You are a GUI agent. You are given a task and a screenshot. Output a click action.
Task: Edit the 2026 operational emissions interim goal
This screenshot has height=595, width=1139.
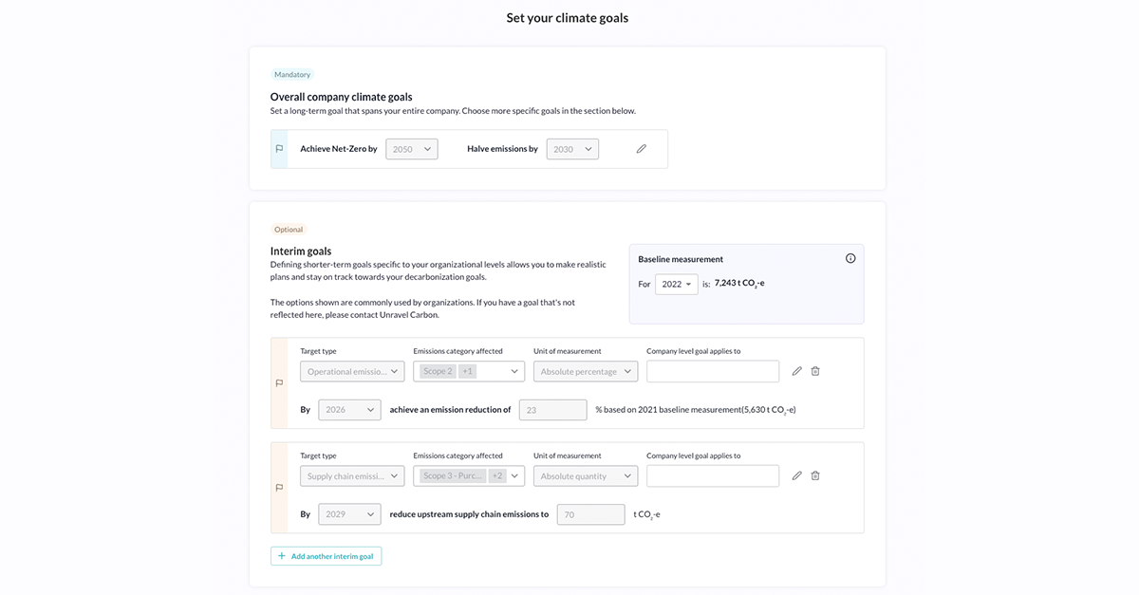[797, 371]
